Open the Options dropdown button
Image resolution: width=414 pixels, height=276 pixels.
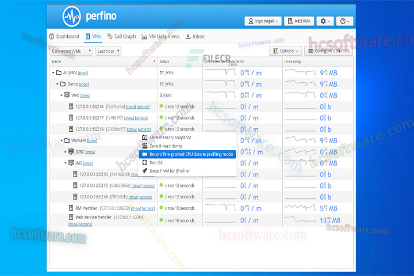286,51
